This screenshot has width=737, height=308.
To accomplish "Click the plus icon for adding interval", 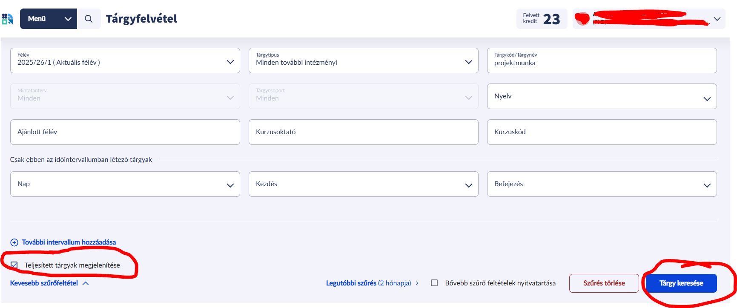I will [x=14, y=242].
